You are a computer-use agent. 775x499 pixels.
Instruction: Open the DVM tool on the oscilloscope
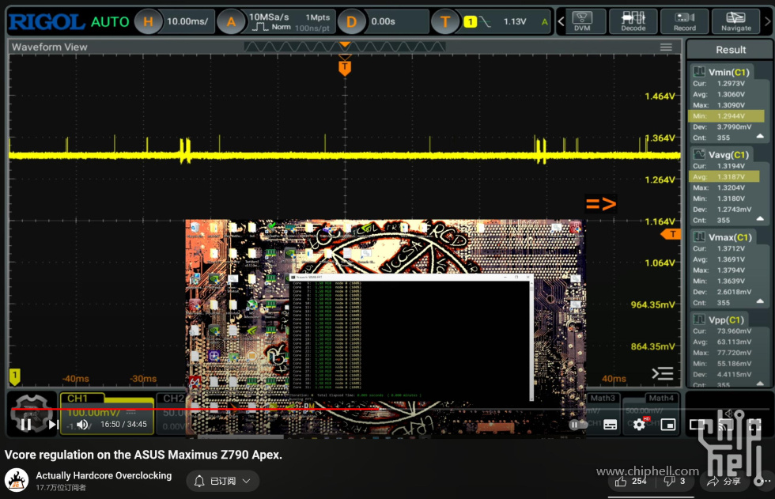coord(582,21)
